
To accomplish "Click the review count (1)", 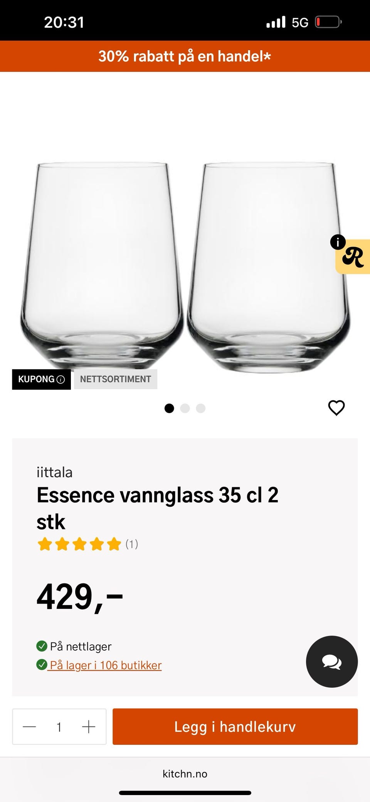I will (x=132, y=544).
